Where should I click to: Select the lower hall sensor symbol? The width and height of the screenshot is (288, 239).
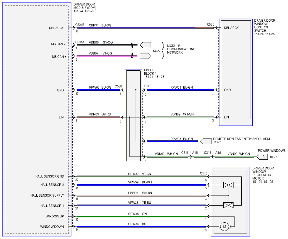pyautogui.click(x=228, y=205)
